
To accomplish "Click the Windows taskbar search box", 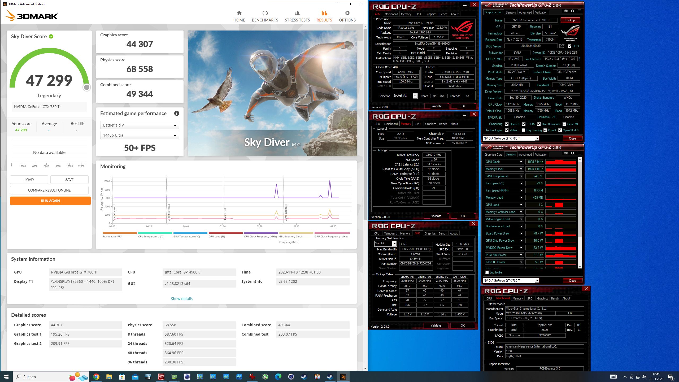I will click(50, 377).
